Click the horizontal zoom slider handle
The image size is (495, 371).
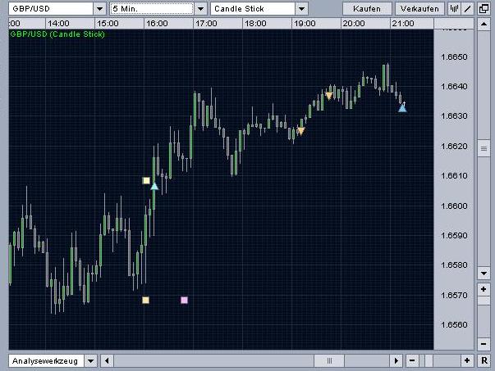click(x=429, y=361)
